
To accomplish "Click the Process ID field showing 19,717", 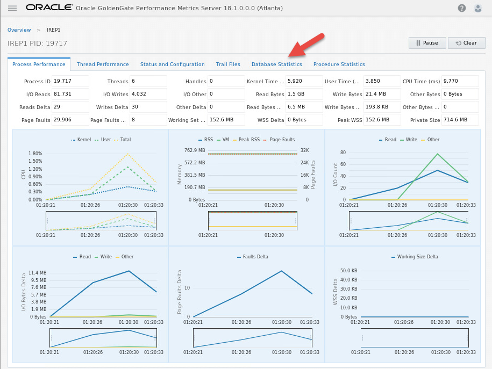I will click(x=70, y=81).
